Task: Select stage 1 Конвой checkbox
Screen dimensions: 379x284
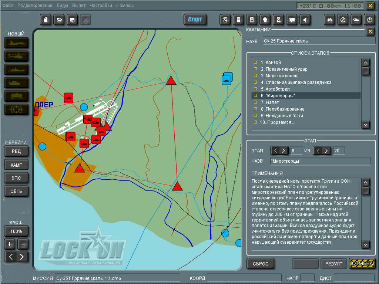Action: (x=255, y=62)
